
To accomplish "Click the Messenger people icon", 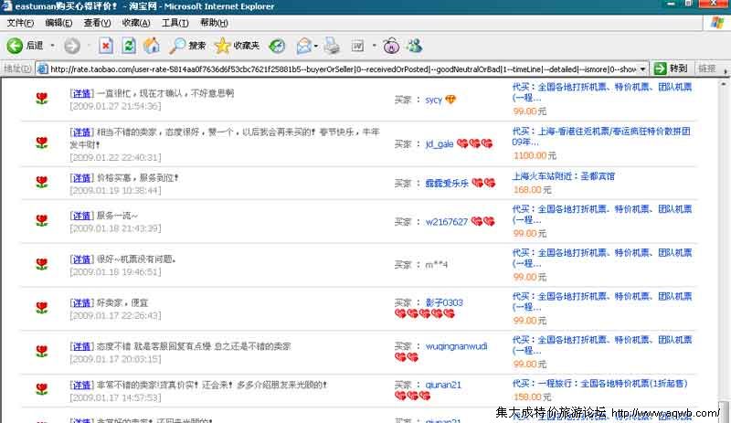I will (x=414, y=46).
